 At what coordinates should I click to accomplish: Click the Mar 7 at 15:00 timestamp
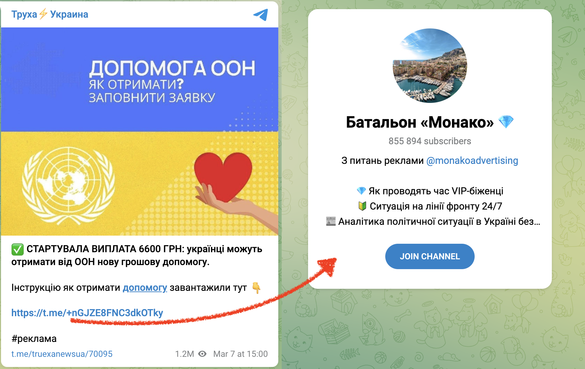click(240, 354)
